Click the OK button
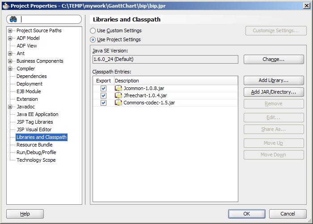This screenshot has height=224, width=313. pos(247,214)
